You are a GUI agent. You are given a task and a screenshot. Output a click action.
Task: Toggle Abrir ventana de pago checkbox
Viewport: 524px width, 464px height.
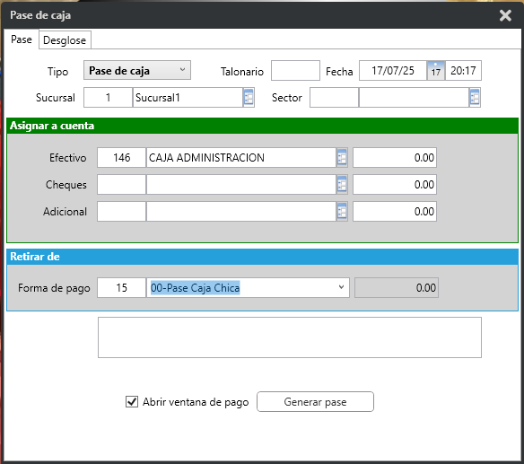(132, 401)
